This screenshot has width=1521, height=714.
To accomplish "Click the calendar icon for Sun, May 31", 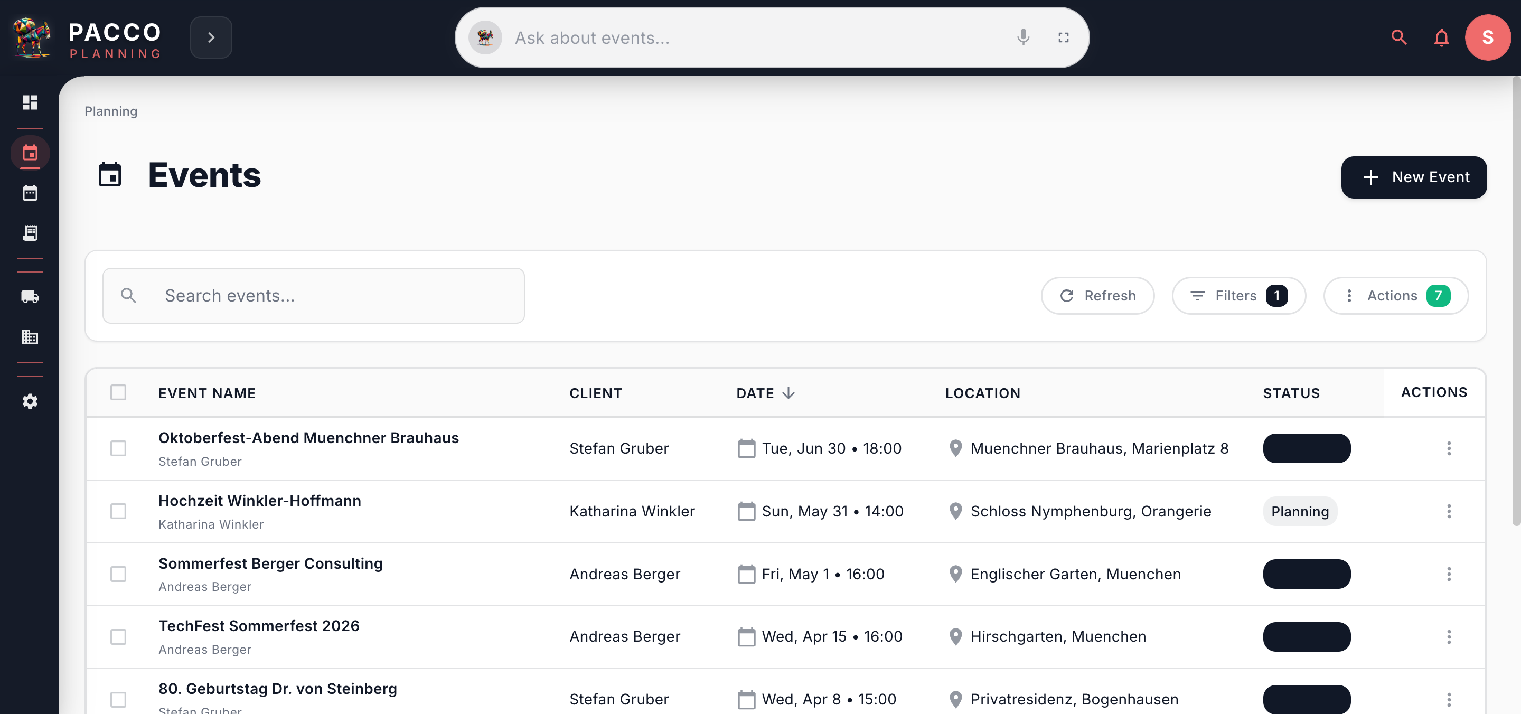I will point(746,511).
